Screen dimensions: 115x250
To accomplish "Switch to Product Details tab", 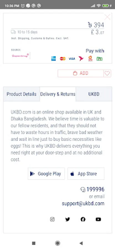I will click(x=21, y=94).
